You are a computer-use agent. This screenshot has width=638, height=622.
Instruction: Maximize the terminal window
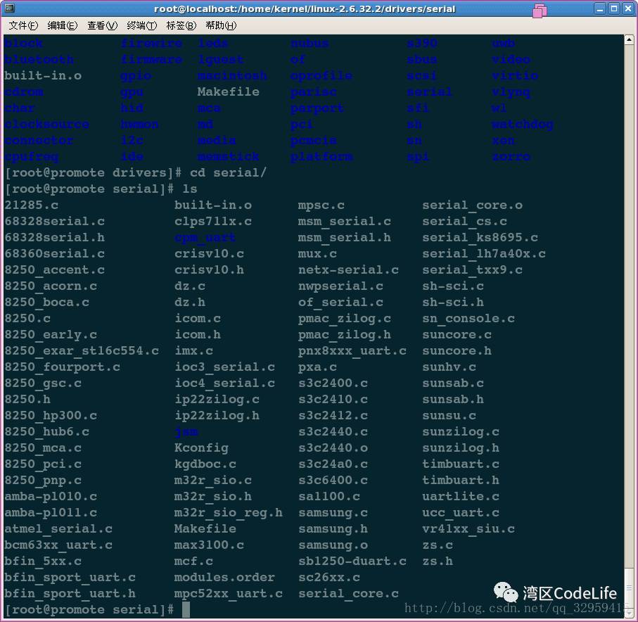[614, 8]
